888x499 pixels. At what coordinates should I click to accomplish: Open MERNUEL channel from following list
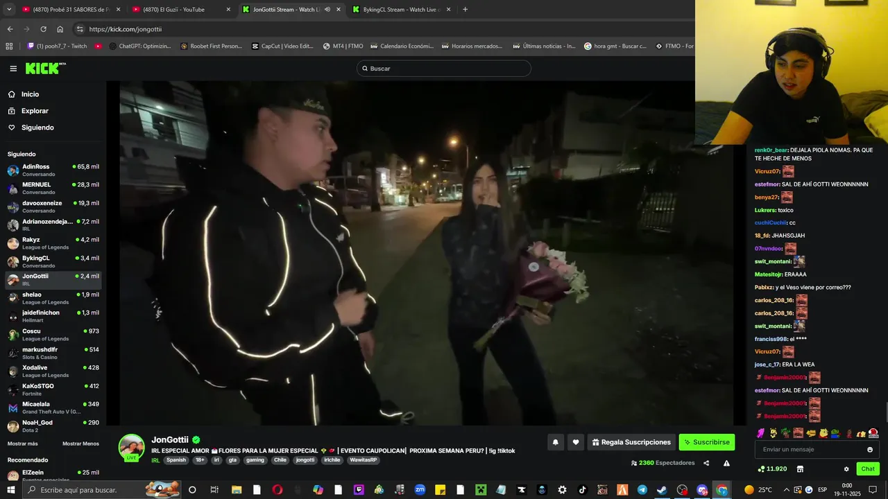tap(53, 188)
